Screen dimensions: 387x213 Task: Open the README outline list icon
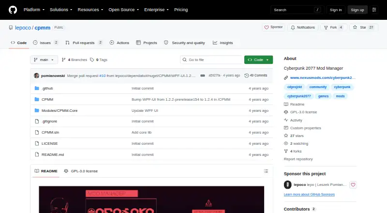tap(266, 171)
